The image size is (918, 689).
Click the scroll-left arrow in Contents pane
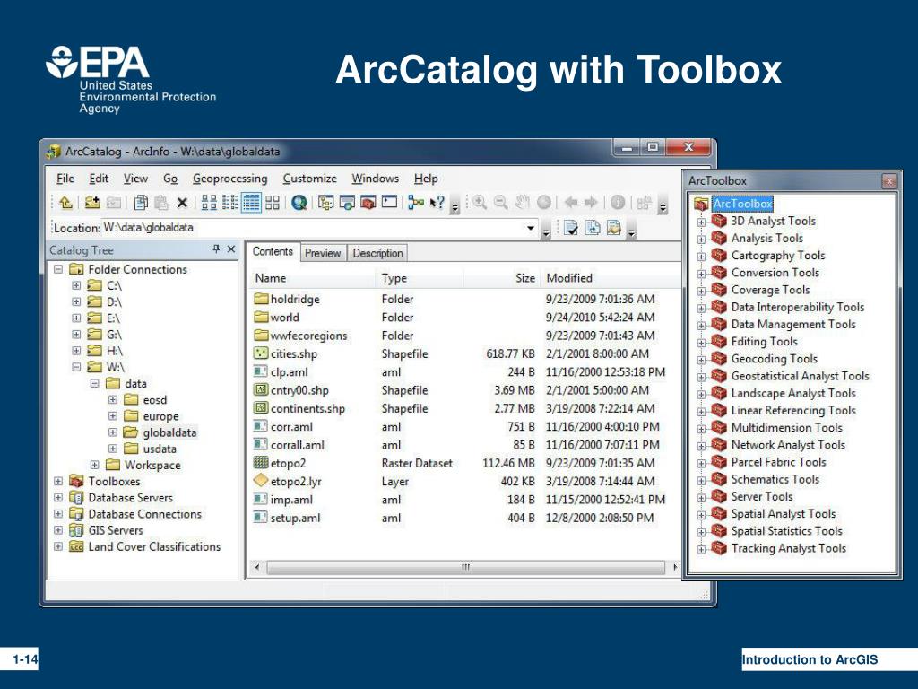click(x=256, y=567)
